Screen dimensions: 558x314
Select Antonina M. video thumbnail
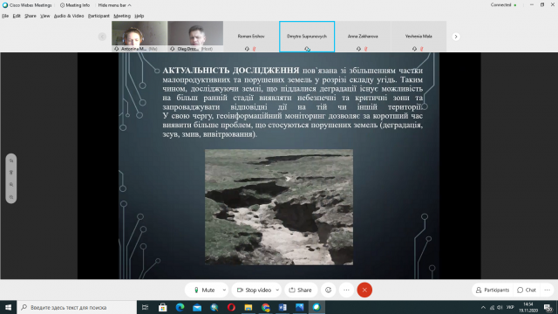point(139,37)
